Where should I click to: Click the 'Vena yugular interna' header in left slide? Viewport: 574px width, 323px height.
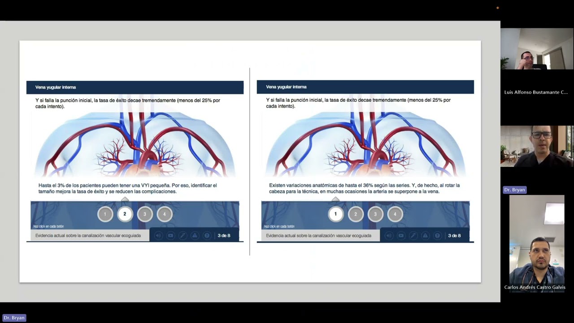(x=135, y=87)
